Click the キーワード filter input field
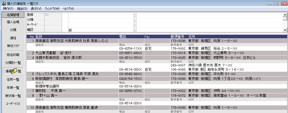Viewport: 288px width, 113px height. click(x=101, y=25)
